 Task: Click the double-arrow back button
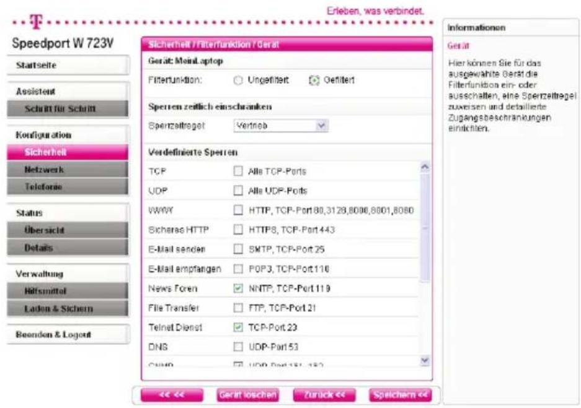click(x=172, y=395)
